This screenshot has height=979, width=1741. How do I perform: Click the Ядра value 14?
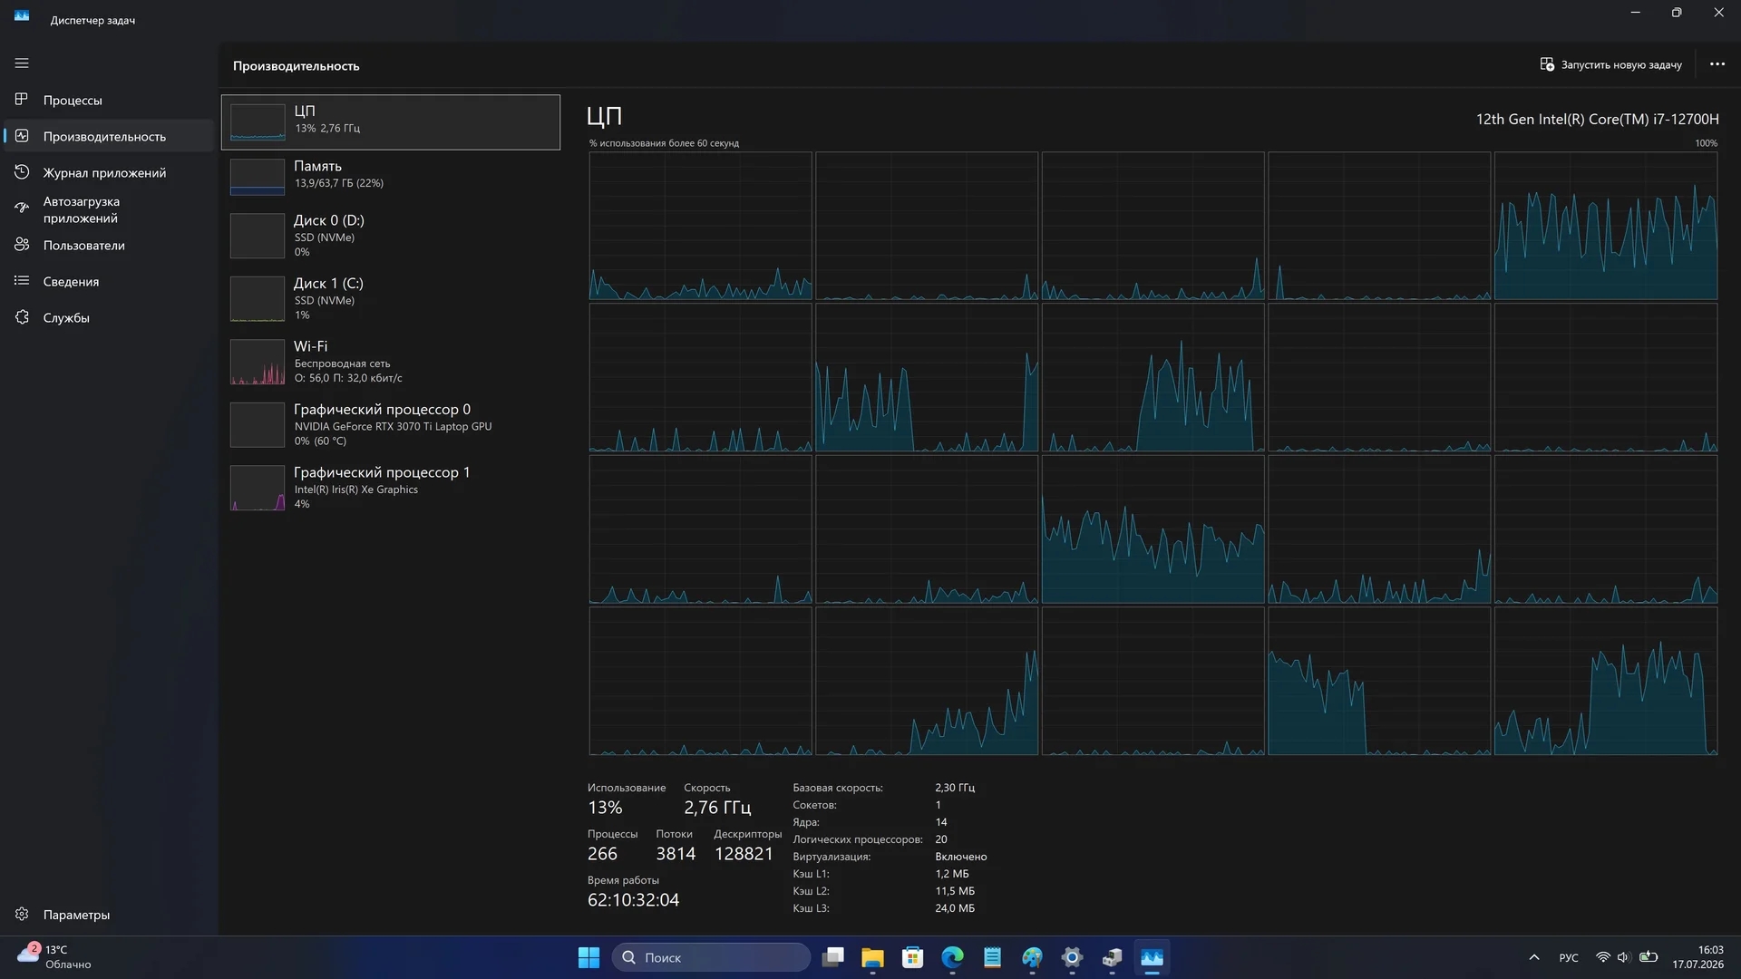pyautogui.click(x=941, y=822)
